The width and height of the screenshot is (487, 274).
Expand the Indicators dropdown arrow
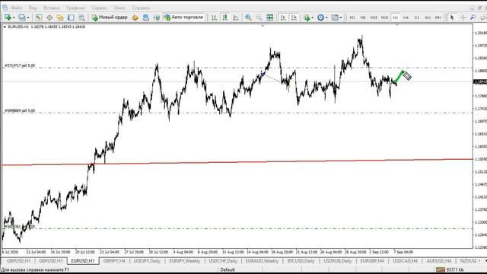pos(313,18)
